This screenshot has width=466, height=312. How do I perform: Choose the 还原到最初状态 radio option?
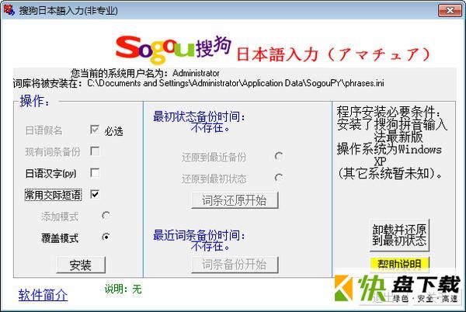coord(279,178)
